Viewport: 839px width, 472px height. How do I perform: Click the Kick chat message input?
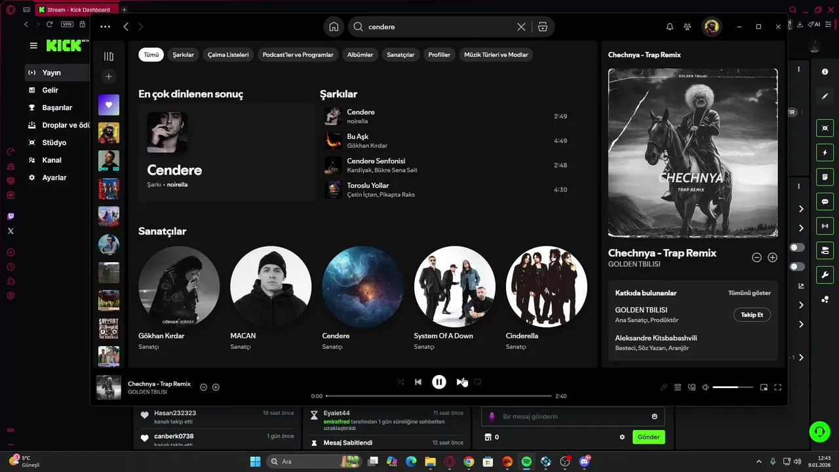pyautogui.click(x=574, y=416)
